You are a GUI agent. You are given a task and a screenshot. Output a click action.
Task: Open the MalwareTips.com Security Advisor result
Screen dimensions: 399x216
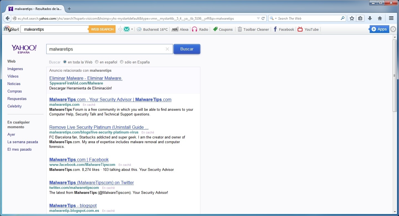[110, 99]
